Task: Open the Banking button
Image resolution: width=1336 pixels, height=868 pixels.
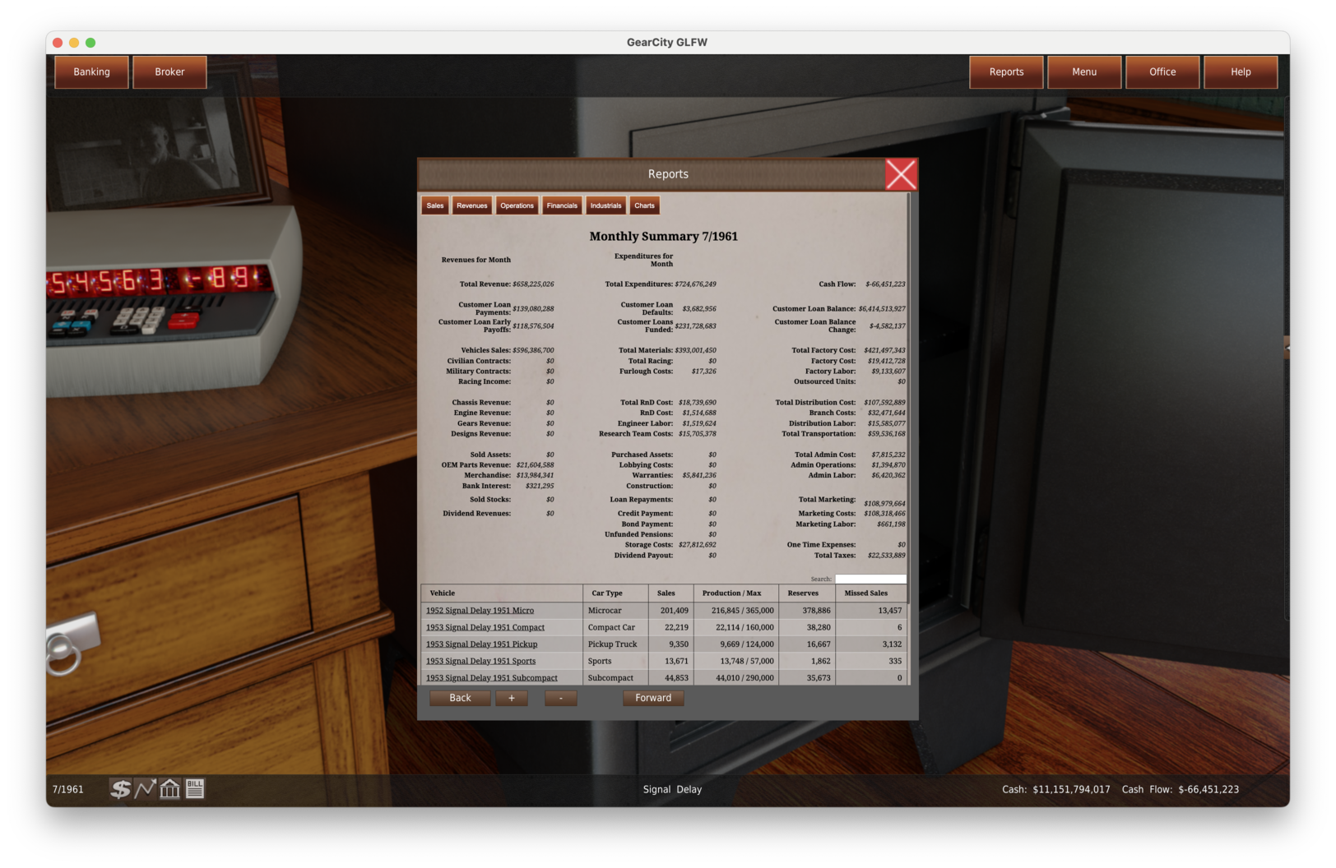Action: pyautogui.click(x=91, y=72)
